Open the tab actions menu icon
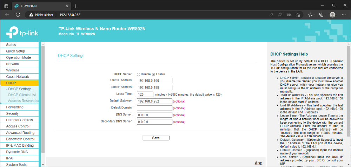 (x=6, y=6)
